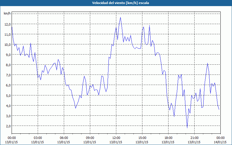Click the 18:00 time axis label

click(168, 138)
